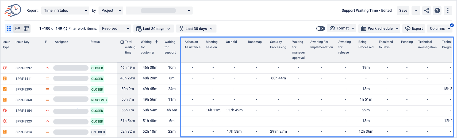Click the 117h 49m On hold cell
The width and height of the screenshot is (457, 138).
(234, 110)
